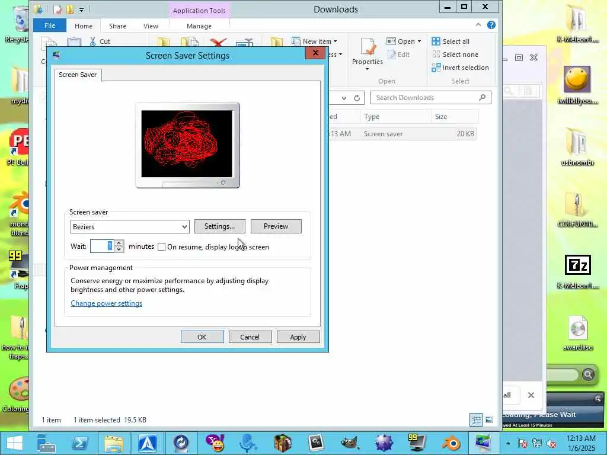Switch to the View ribbon tab

click(x=151, y=26)
